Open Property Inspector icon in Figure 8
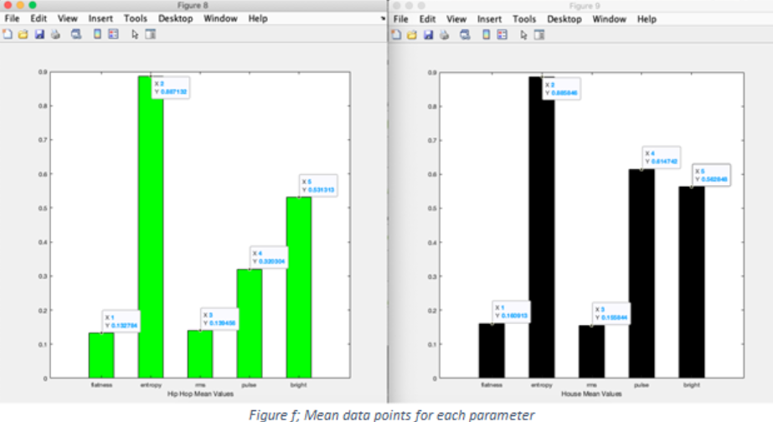The image size is (773, 422). 151,34
